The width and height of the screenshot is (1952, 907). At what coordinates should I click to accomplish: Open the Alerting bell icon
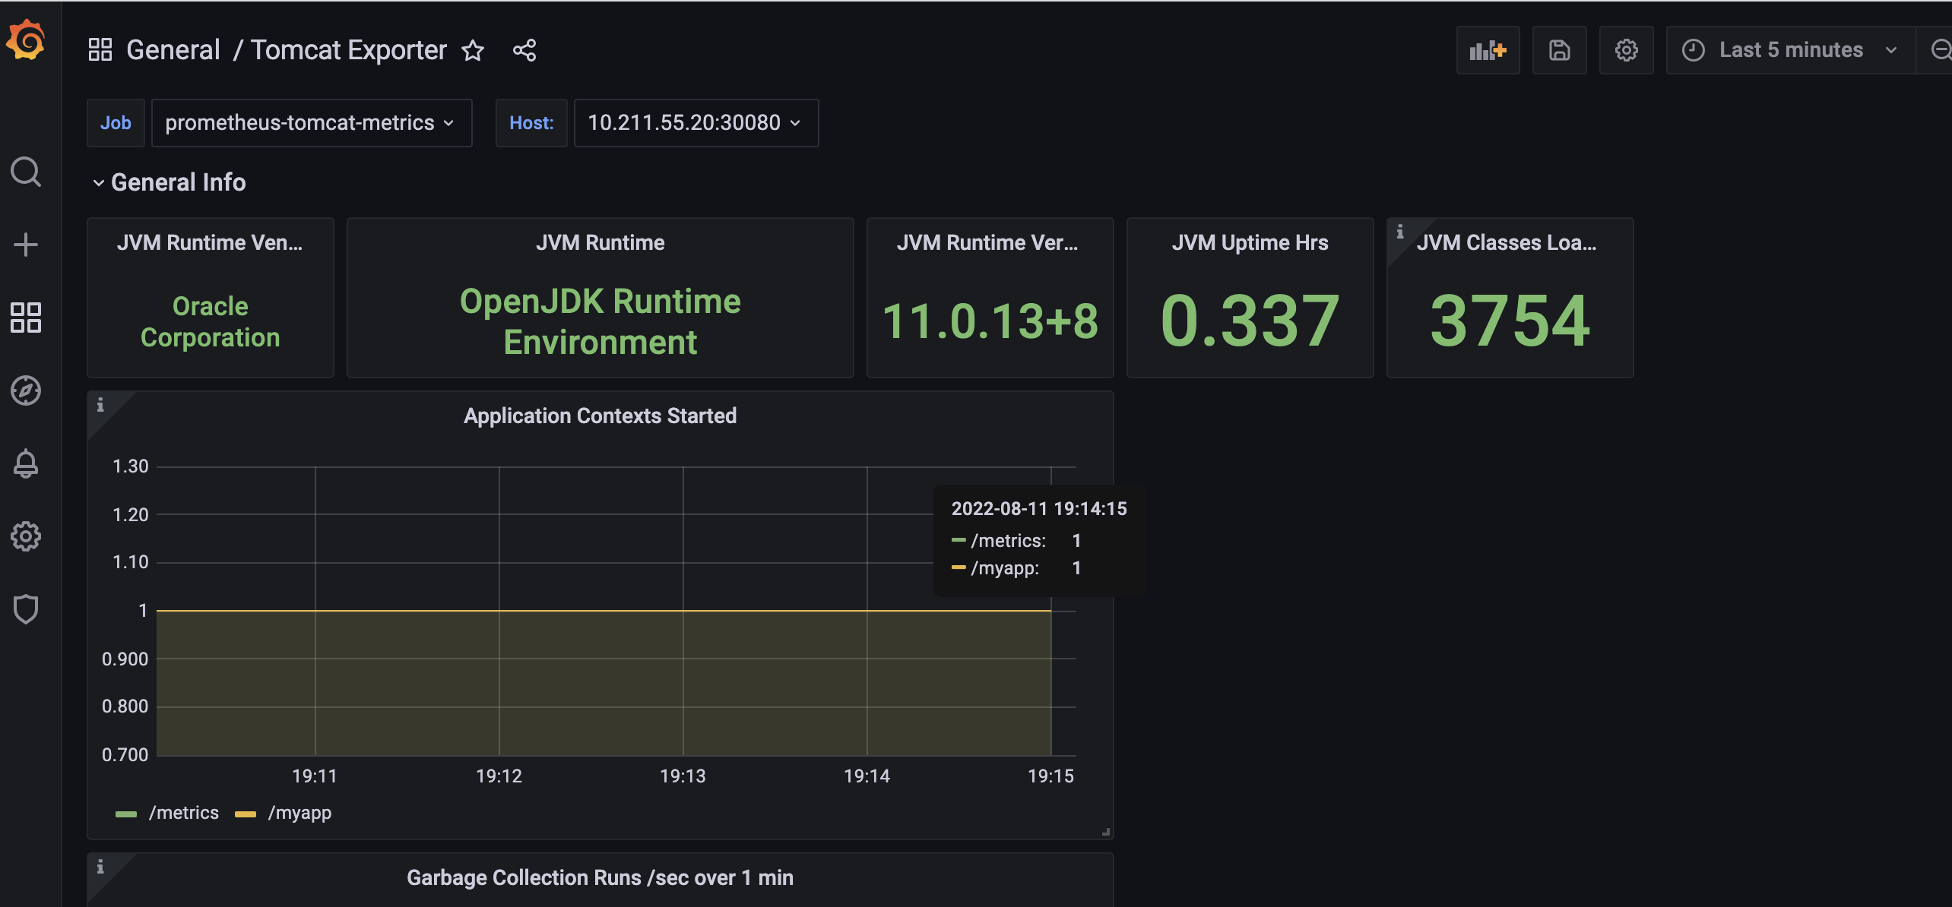pos(26,463)
